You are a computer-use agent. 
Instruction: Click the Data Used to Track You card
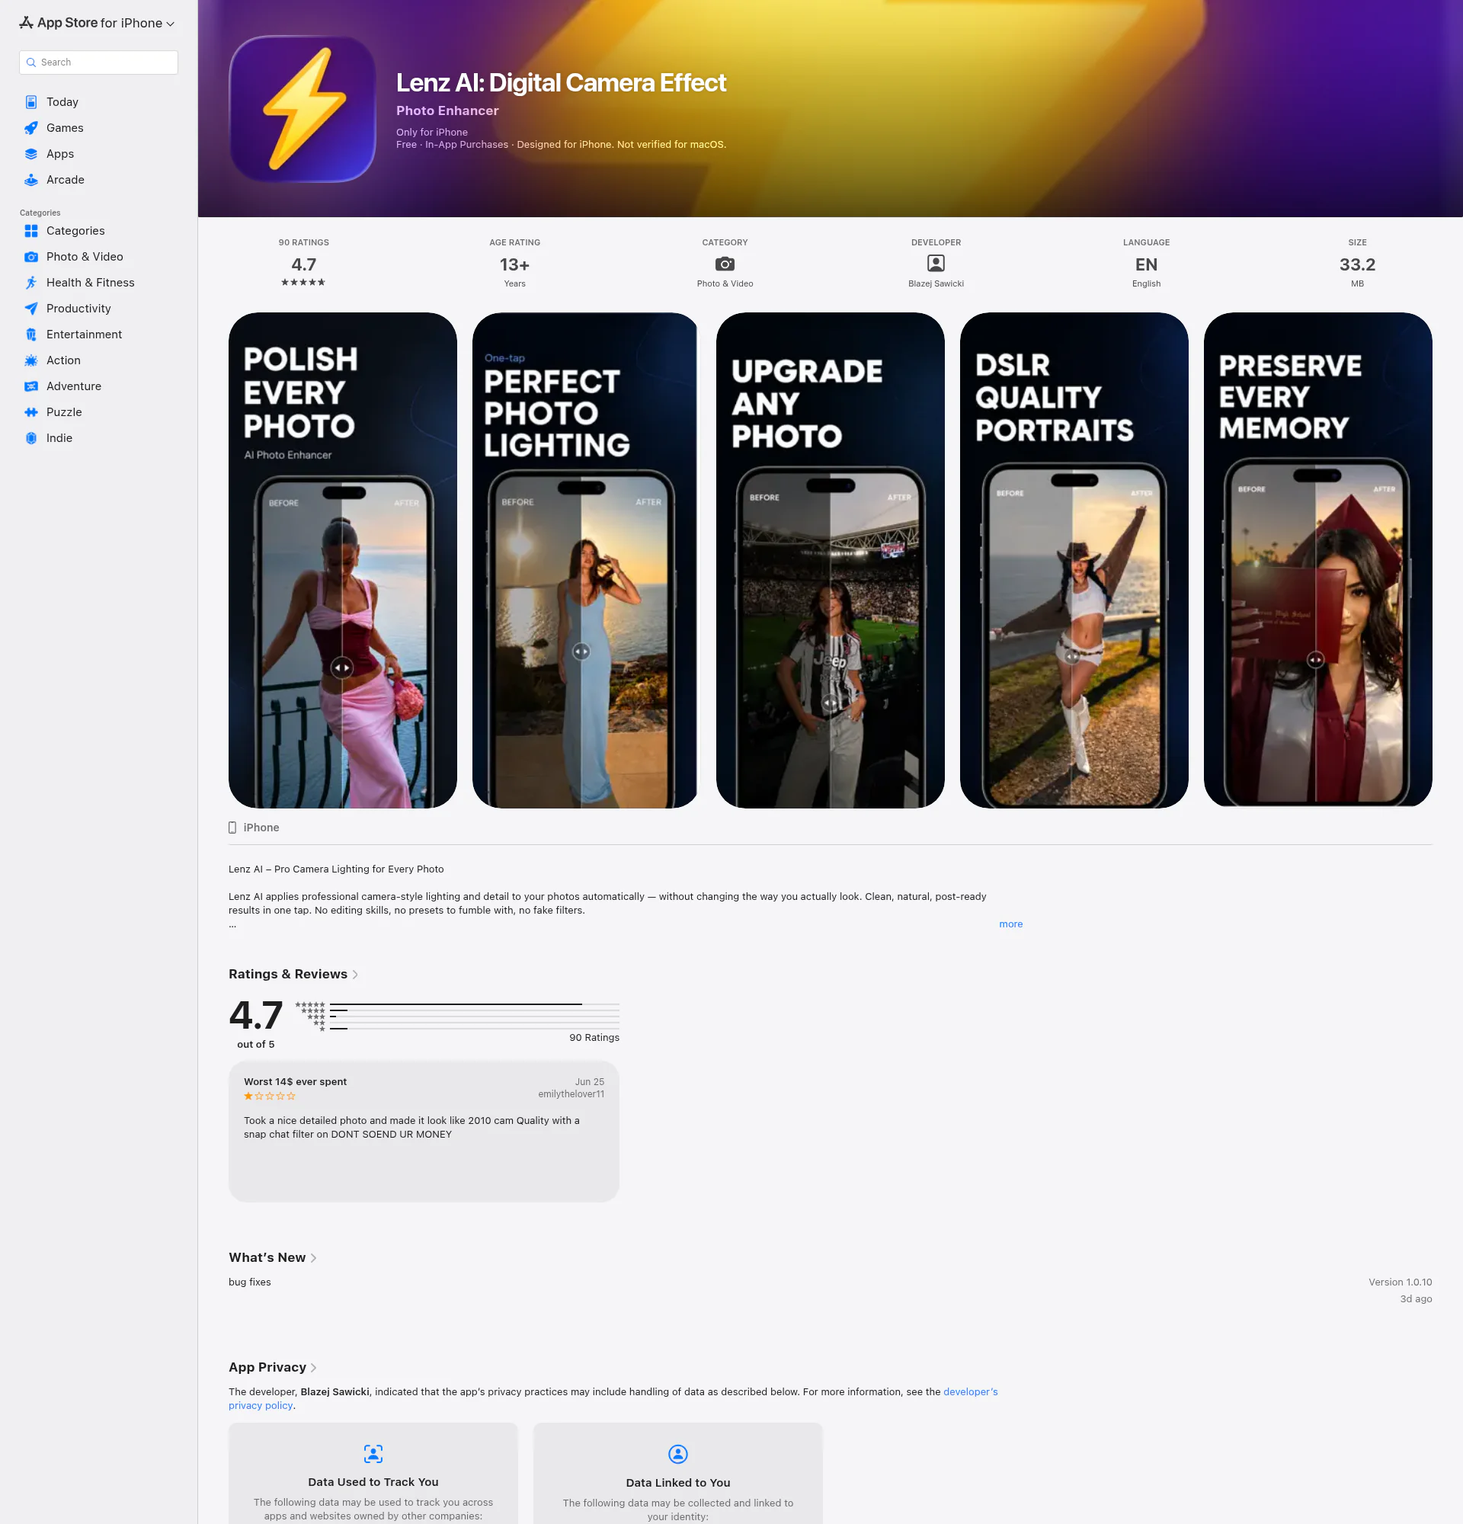coord(373,1474)
